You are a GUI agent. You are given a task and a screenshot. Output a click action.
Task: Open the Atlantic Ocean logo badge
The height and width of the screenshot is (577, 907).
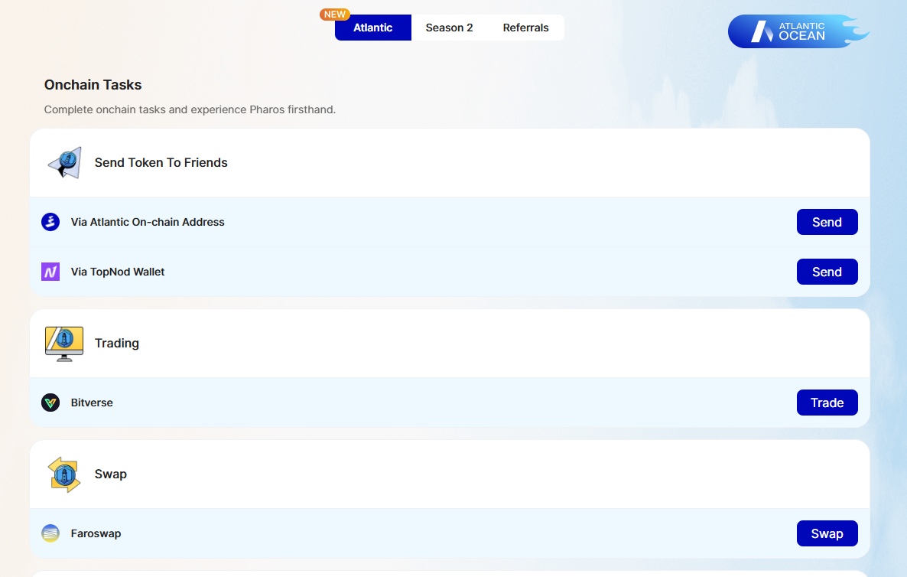pyautogui.click(x=797, y=31)
